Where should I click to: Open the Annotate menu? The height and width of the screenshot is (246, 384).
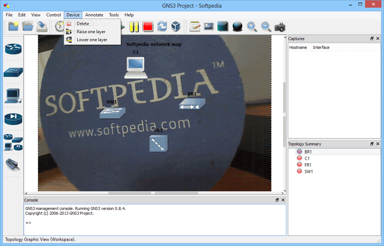[x=94, y=15]
